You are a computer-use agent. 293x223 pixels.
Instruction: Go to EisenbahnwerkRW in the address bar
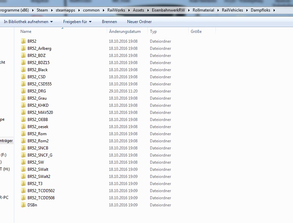click(x=168, y=10)
